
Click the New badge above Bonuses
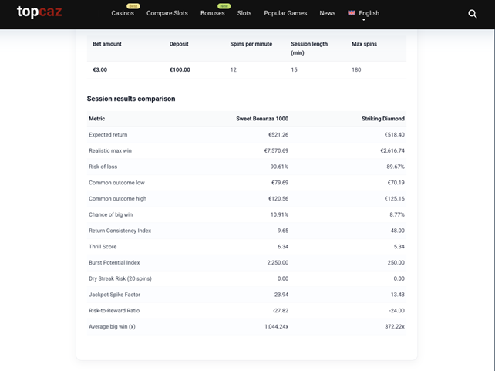pyautogui.click(x=224, y=6)
